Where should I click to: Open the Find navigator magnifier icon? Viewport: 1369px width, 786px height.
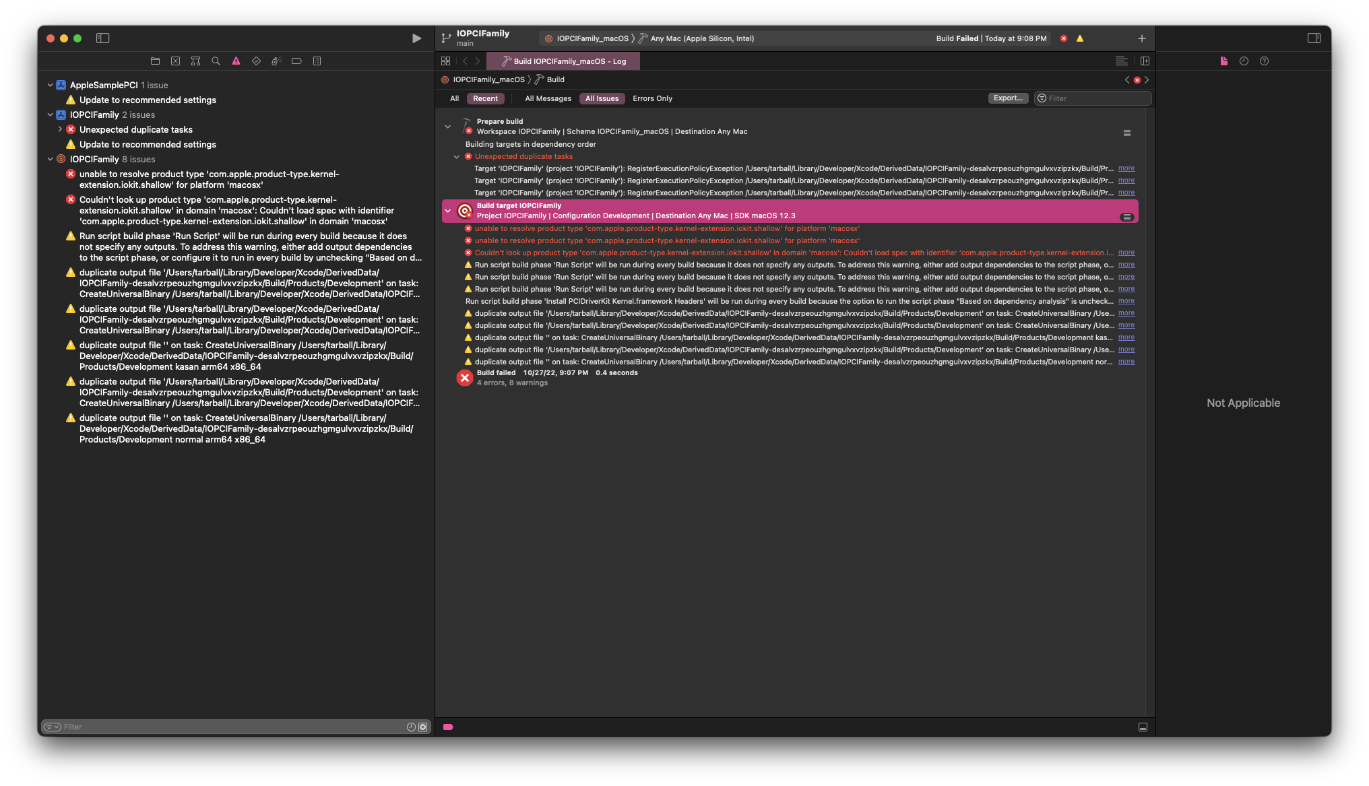coord(216,61)
